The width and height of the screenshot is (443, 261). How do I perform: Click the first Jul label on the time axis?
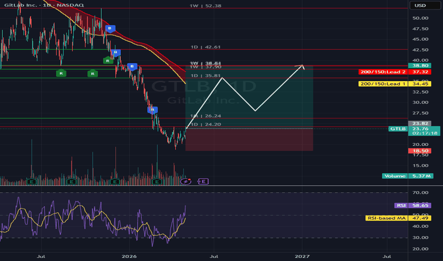(x=41, y=256)
